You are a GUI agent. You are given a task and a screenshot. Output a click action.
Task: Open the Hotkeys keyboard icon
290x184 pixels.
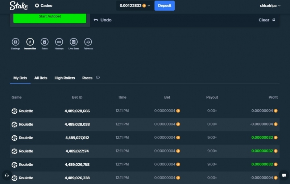click(x=59, y=42)
